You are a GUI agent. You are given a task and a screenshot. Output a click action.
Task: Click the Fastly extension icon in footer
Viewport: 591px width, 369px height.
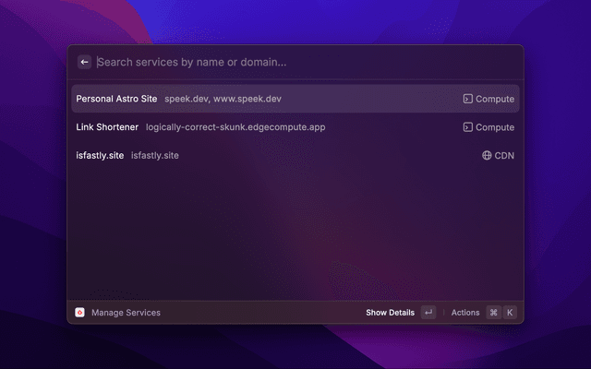coord(80,313)
